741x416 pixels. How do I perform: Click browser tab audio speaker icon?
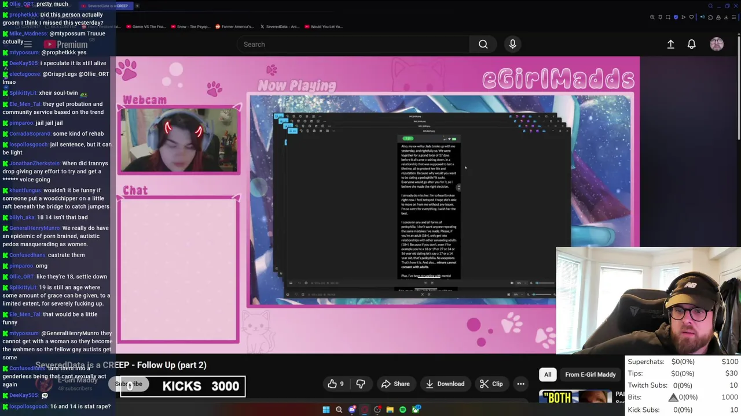tap(703, 17)
